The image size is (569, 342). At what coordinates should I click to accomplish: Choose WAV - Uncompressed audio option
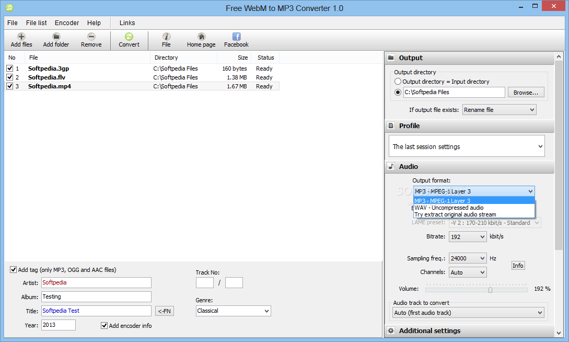pos(474,208)
